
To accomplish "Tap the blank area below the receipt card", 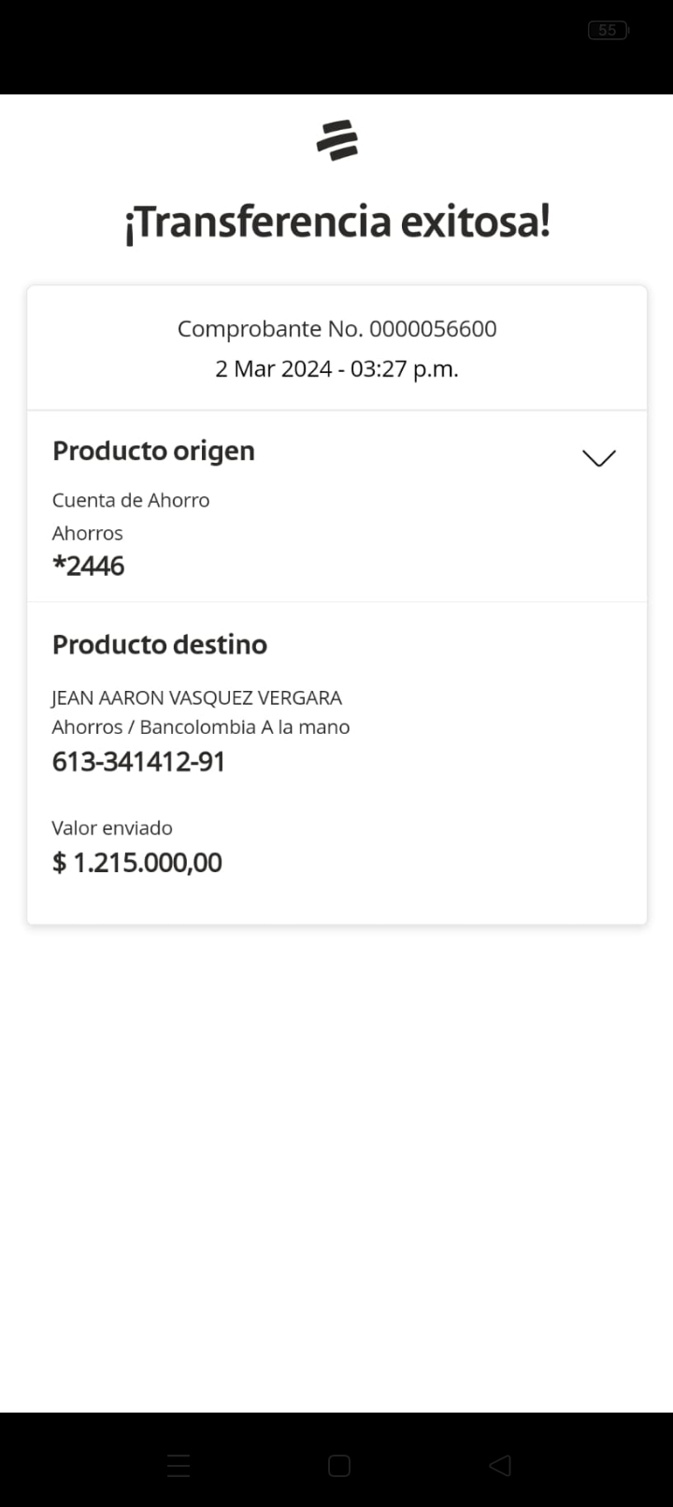I will point(336,1169).
